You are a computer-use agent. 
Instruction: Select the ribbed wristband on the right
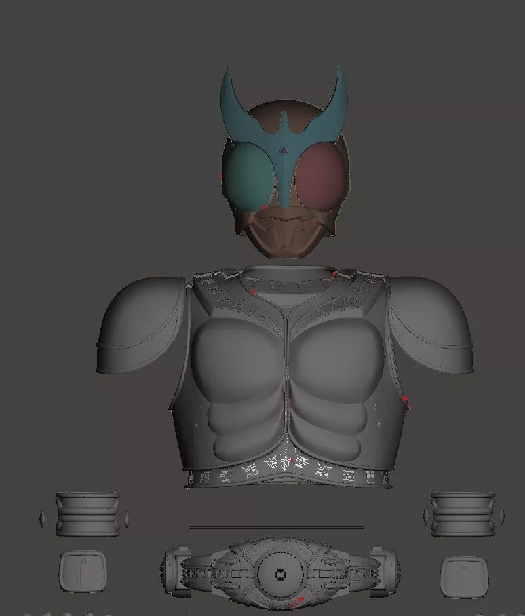[x=463, y=514]
